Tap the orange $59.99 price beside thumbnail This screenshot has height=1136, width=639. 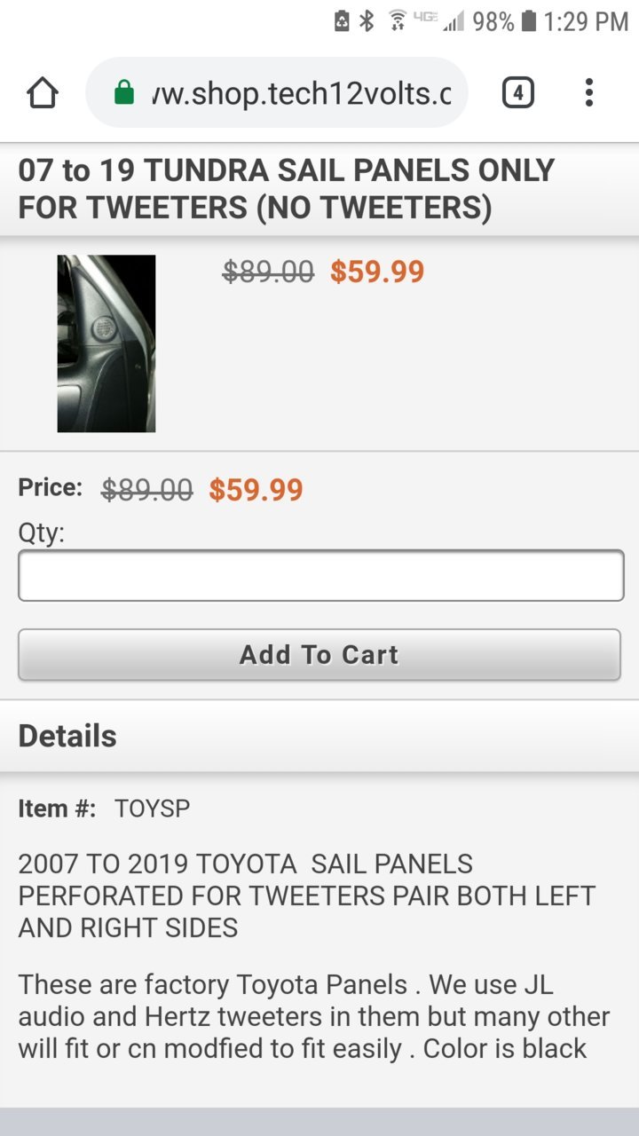tap(377, 272)
